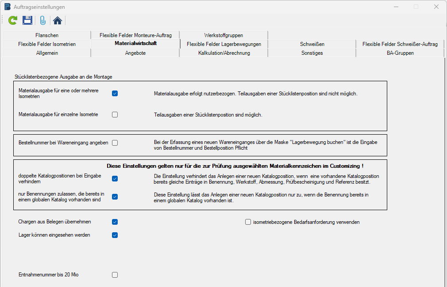This screenshot has height=287, width=447.
Task: Click the green refresh icon in toolbar
Action: 13,20
